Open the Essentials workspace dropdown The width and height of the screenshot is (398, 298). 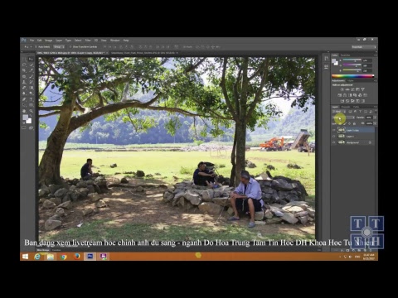click(364, 47)
